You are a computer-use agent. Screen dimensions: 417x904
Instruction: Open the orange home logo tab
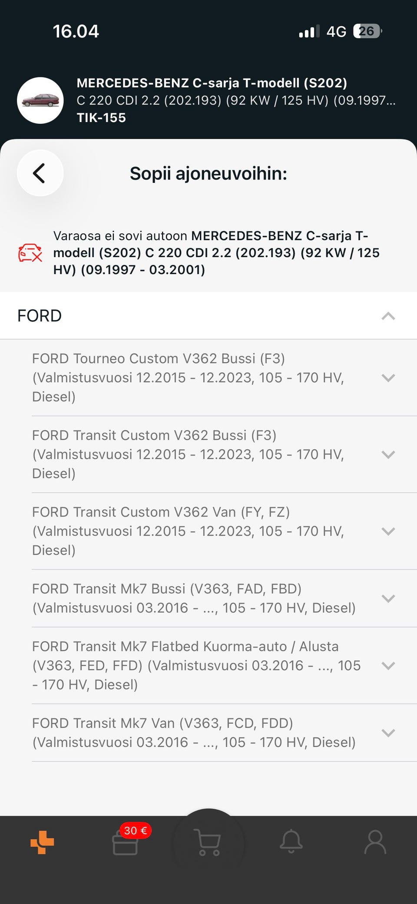click(x=42, y=842)
